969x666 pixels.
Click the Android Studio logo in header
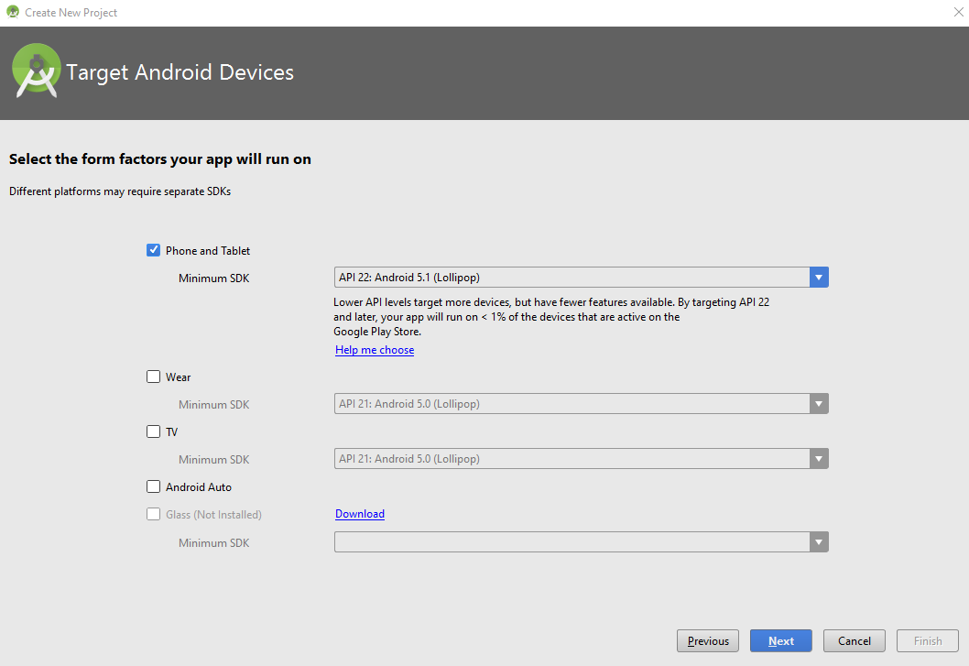click(37, 72)
